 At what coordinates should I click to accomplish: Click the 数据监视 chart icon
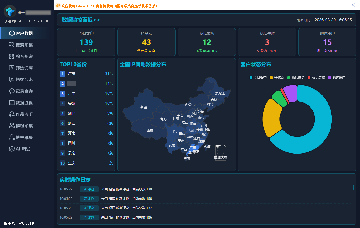click(x=12, y=103)
